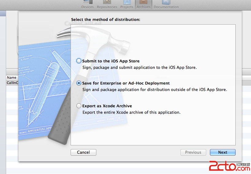Click 'Select the method of distribution' heading
Screen dimensions: 251x174
pyautogui.click(x=106, y=19)
